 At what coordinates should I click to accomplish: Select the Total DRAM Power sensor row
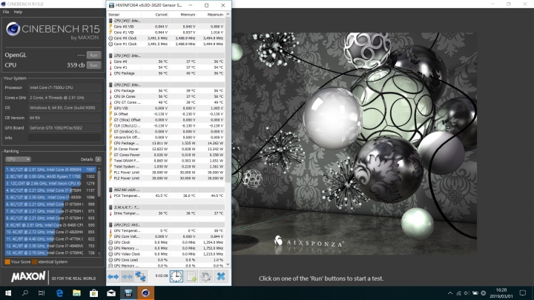tap(166, 161)
